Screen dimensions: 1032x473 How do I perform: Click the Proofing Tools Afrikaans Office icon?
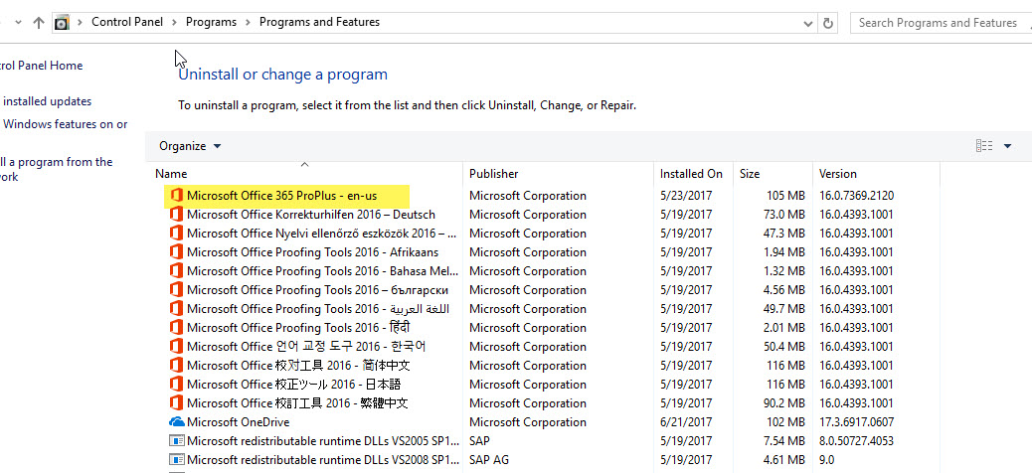pyautogui.click(x=176, y=252)
